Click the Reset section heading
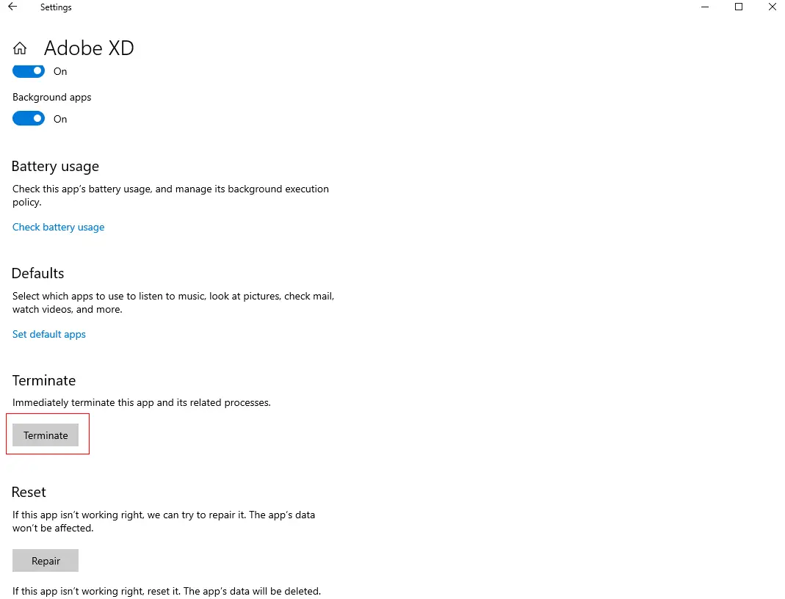 coord(29,492)
